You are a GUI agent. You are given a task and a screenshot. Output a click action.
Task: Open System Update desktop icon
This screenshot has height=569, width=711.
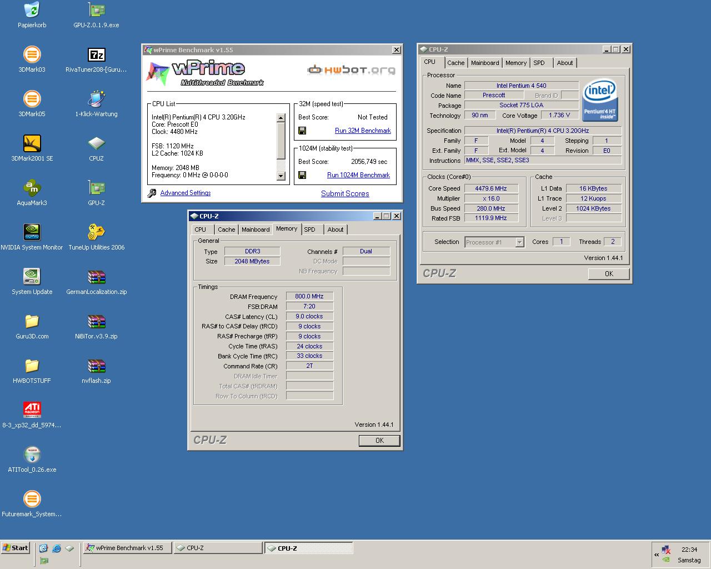pyautogui.click(x=32, y=277)
